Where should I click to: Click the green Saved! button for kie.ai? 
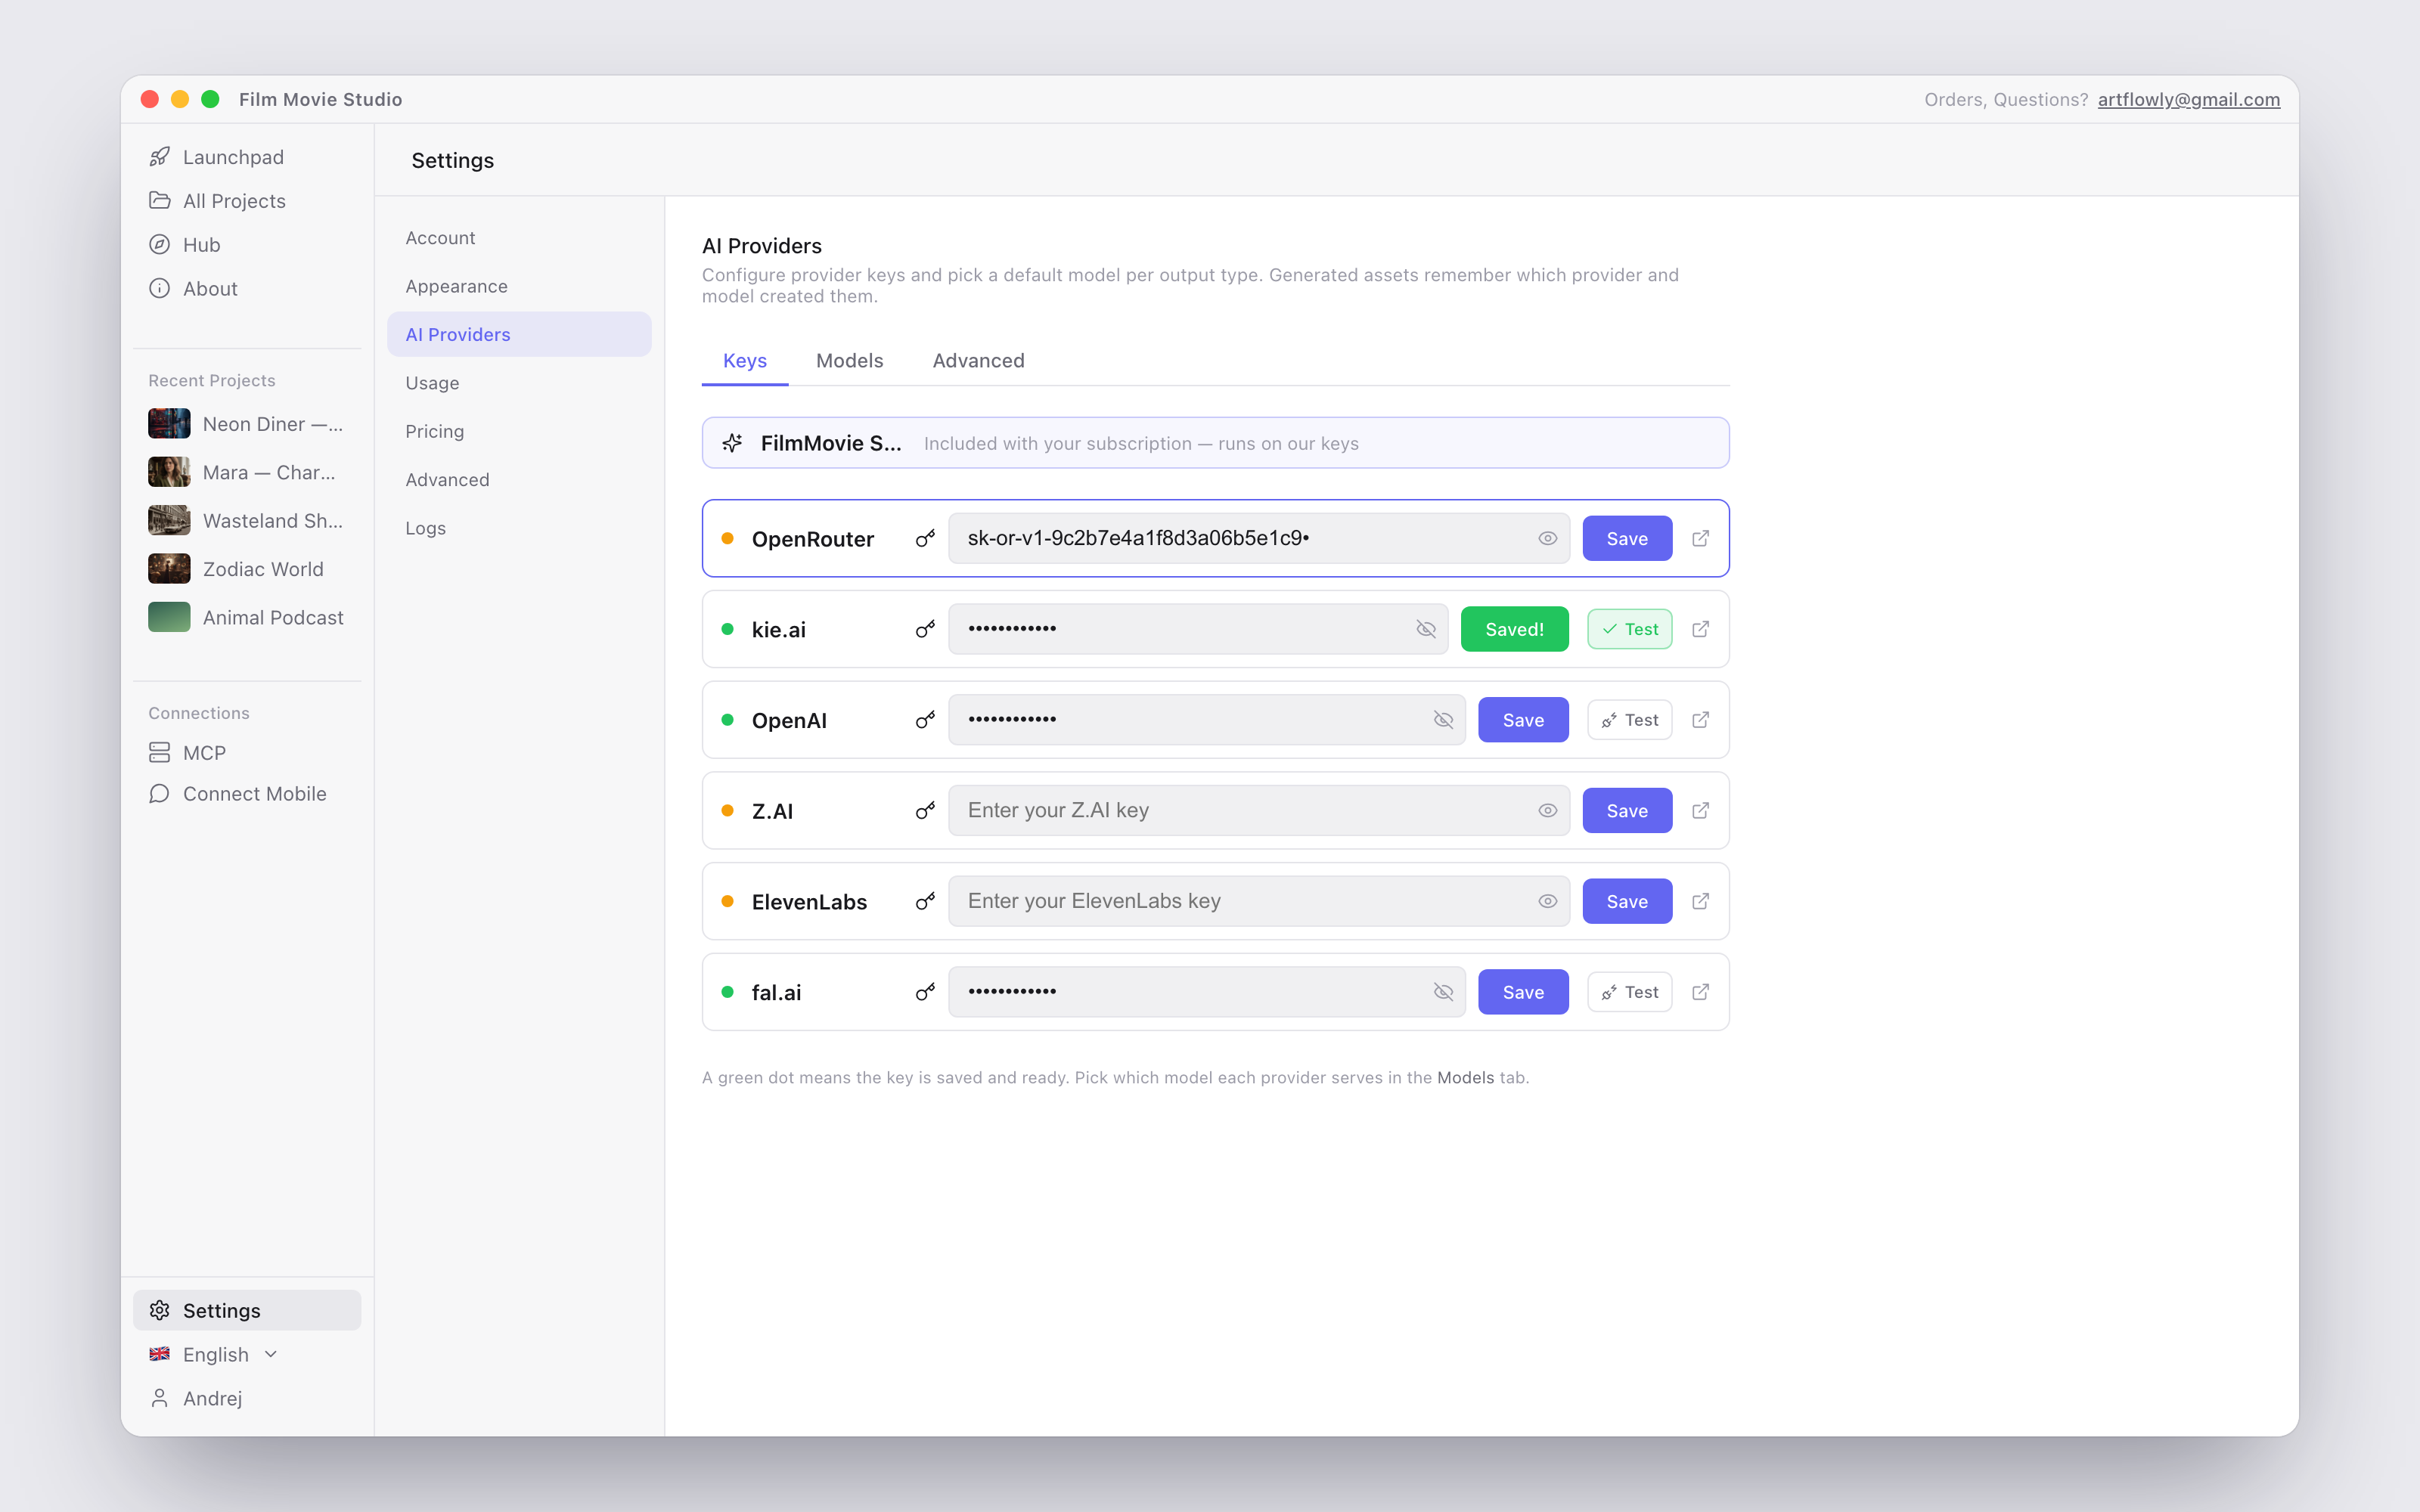(1514, 629)
